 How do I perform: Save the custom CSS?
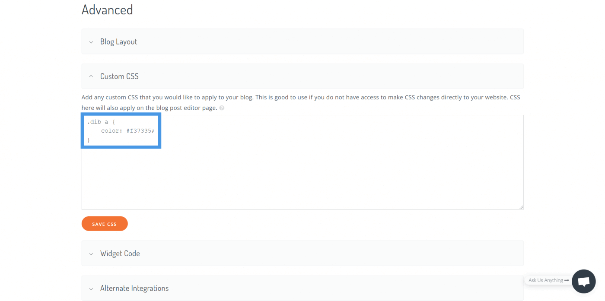coord(105,224)
